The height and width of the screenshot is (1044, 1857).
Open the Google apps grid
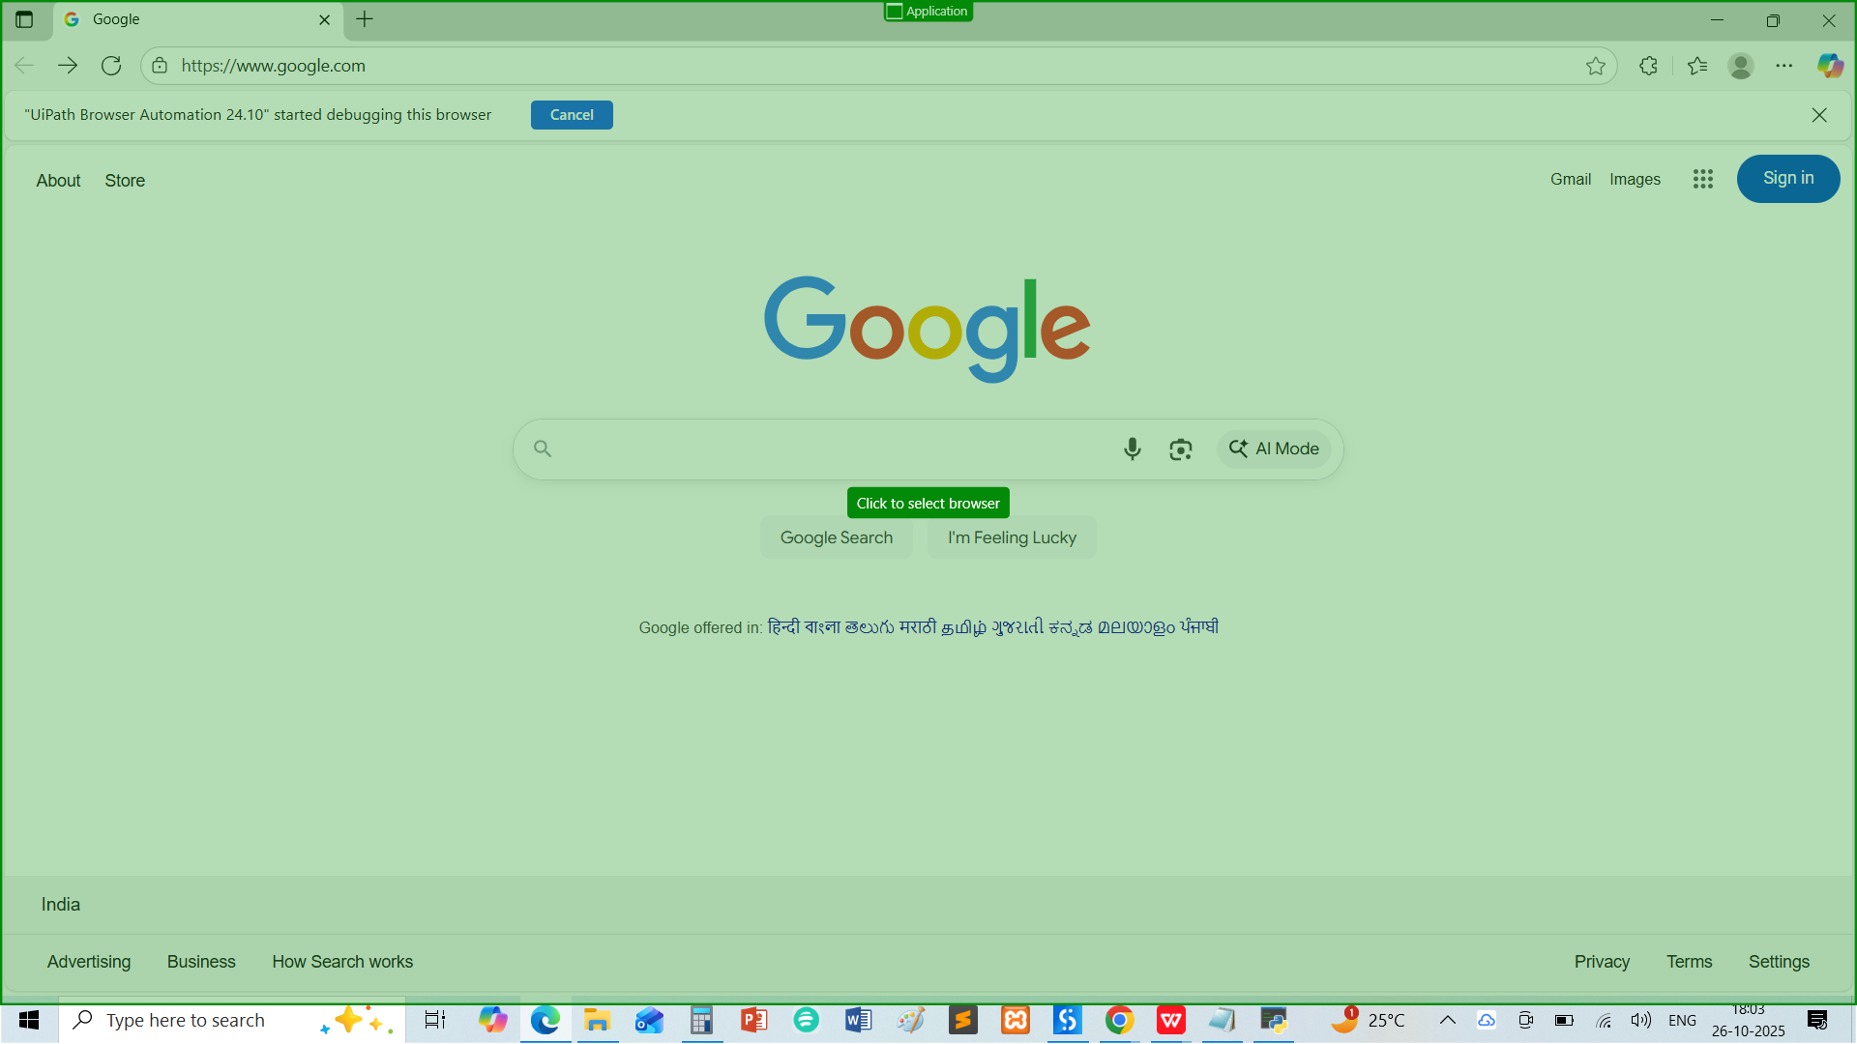point(1702,179)
